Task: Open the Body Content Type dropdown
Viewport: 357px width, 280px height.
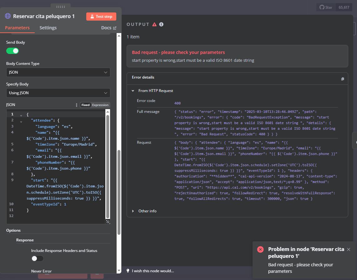Action: click(58, 72)
